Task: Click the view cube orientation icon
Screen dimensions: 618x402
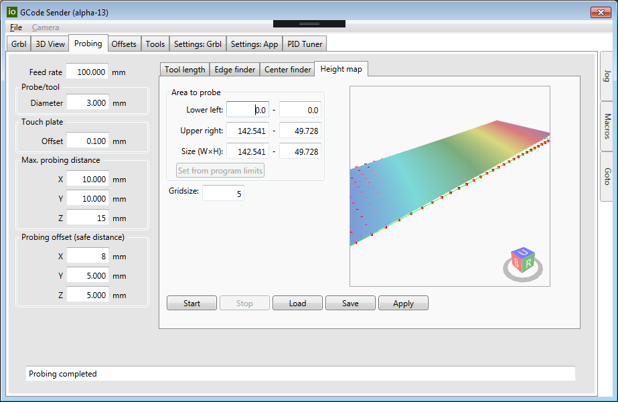Action: pos(522,262)
